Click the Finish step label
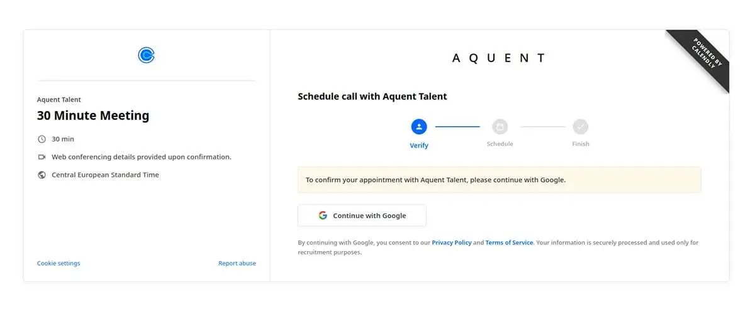Image resolution: width=755 pixels, height=314 pixels. point(581,144)
